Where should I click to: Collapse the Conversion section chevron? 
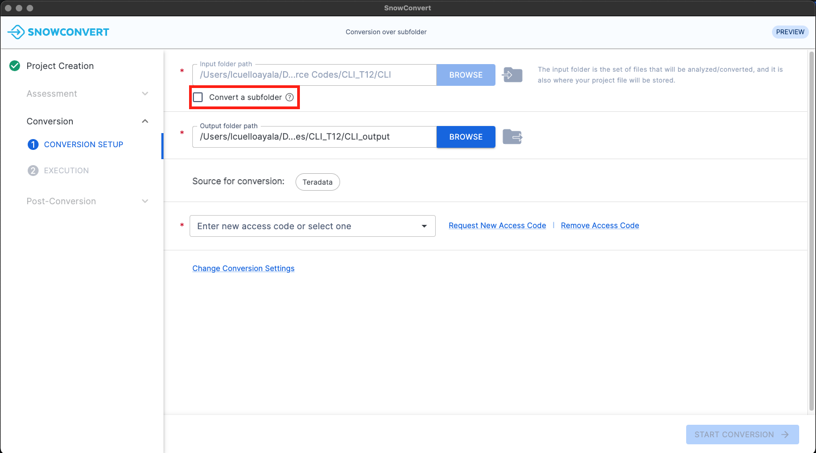(x=145, y=121)
